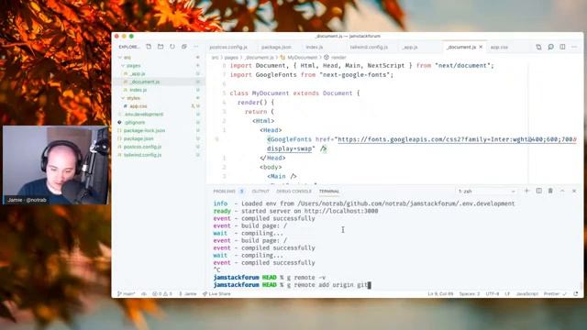The height and width of the screenshot is (330, 587).
Task: Collapse the src folder in Explorer
Action: 127,58
